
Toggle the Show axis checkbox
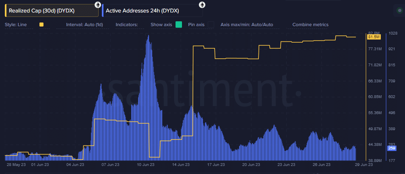tap(179, 25)
